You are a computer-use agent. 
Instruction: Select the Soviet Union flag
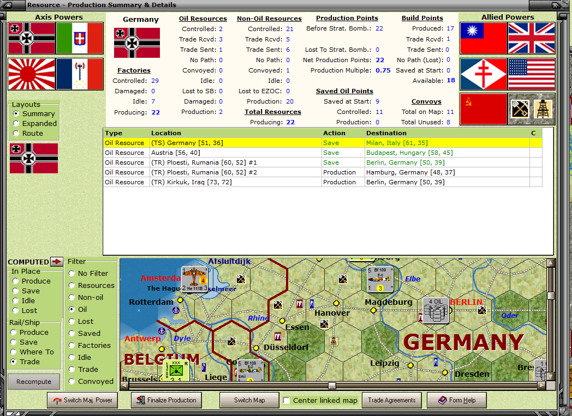[484, 109]
